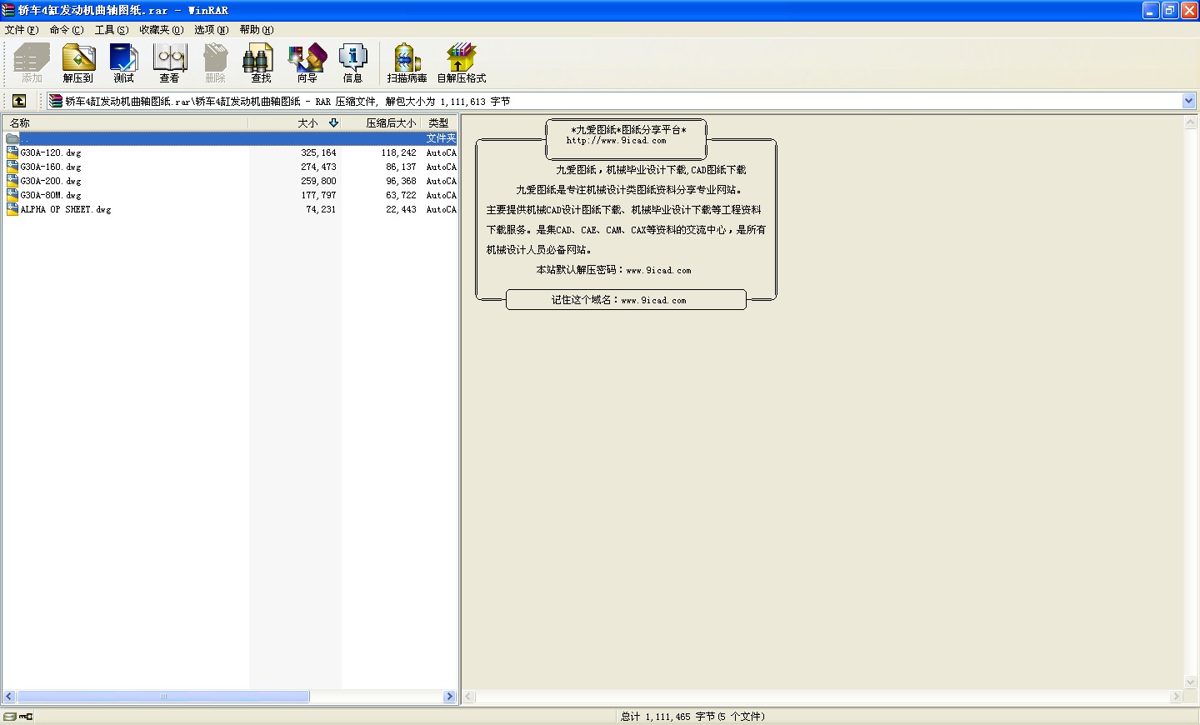Expand the archive path dropdown arrow
Viewport: 1200px width, 725px height.
pyautogui.click(x=1189, y=101)
